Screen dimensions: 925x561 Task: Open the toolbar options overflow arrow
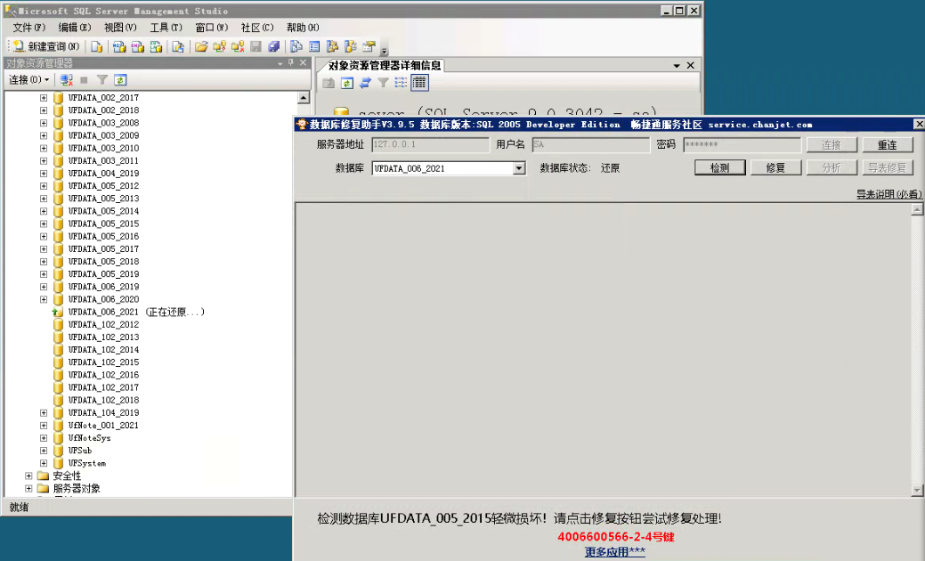[x=384, y=50]
